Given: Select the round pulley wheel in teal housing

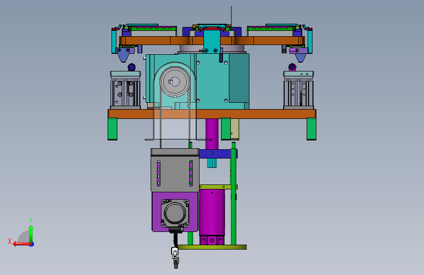Looking at the screenshot, I should pos(175,81).
